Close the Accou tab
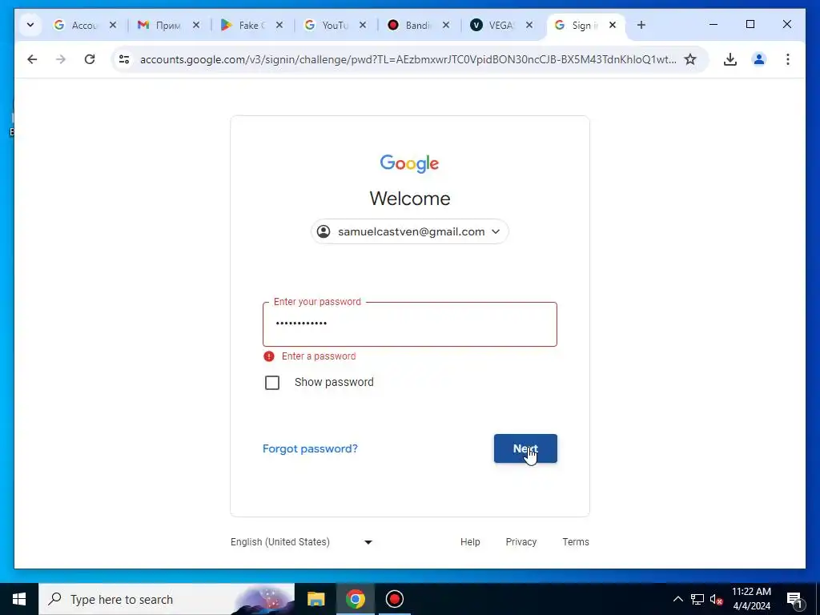Viewport: 820px width, 615px height. 113,25
